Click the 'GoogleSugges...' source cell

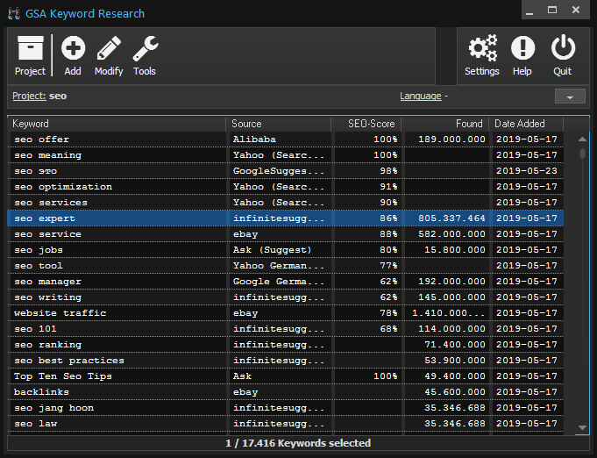click(x=279, y=171)
